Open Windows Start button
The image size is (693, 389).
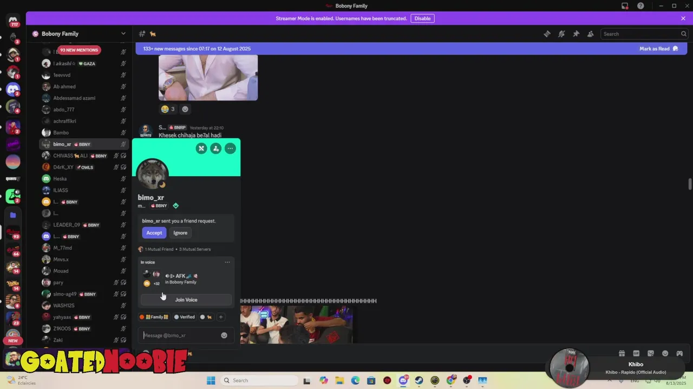click(211, 380)
